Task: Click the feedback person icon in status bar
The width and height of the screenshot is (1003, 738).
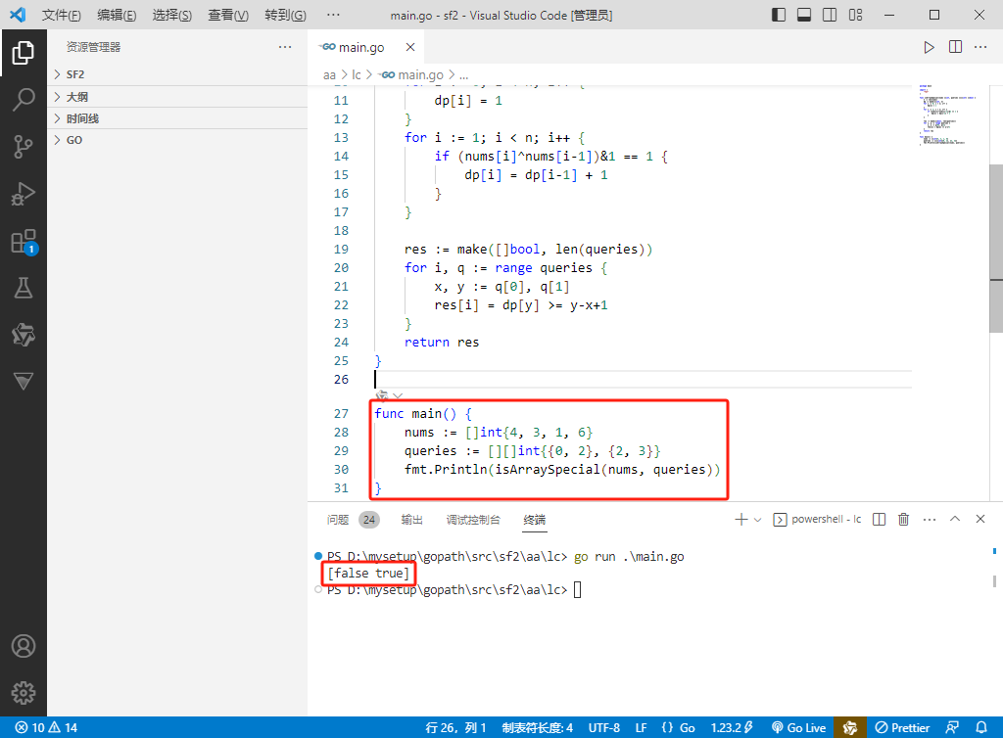Action: tap(952, 728)
